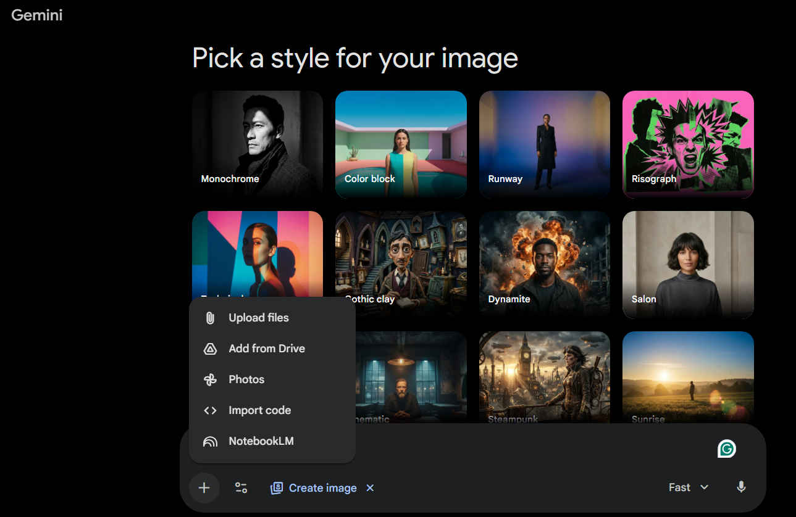Open the tools settings icon
Screen dimensions: 796x517
click(241, 488)
